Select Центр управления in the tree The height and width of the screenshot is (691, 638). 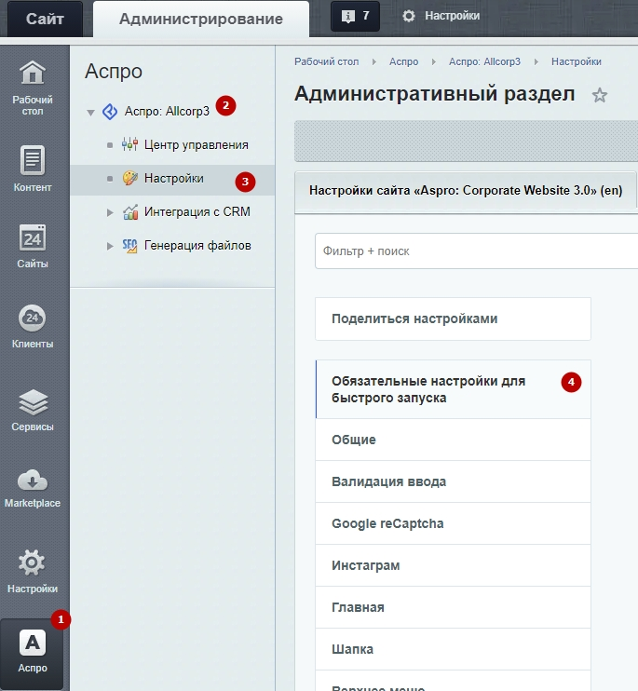[x=197, y=144]
